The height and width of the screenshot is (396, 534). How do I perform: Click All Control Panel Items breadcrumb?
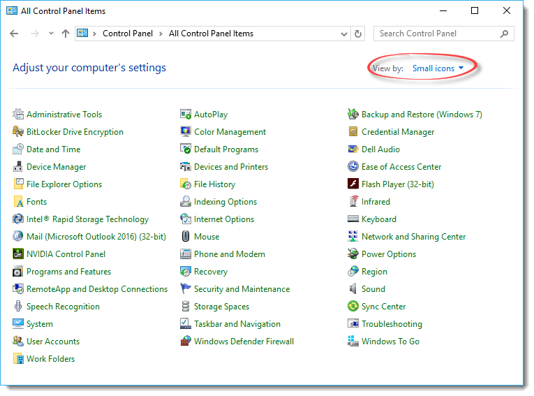pos(211,34)
